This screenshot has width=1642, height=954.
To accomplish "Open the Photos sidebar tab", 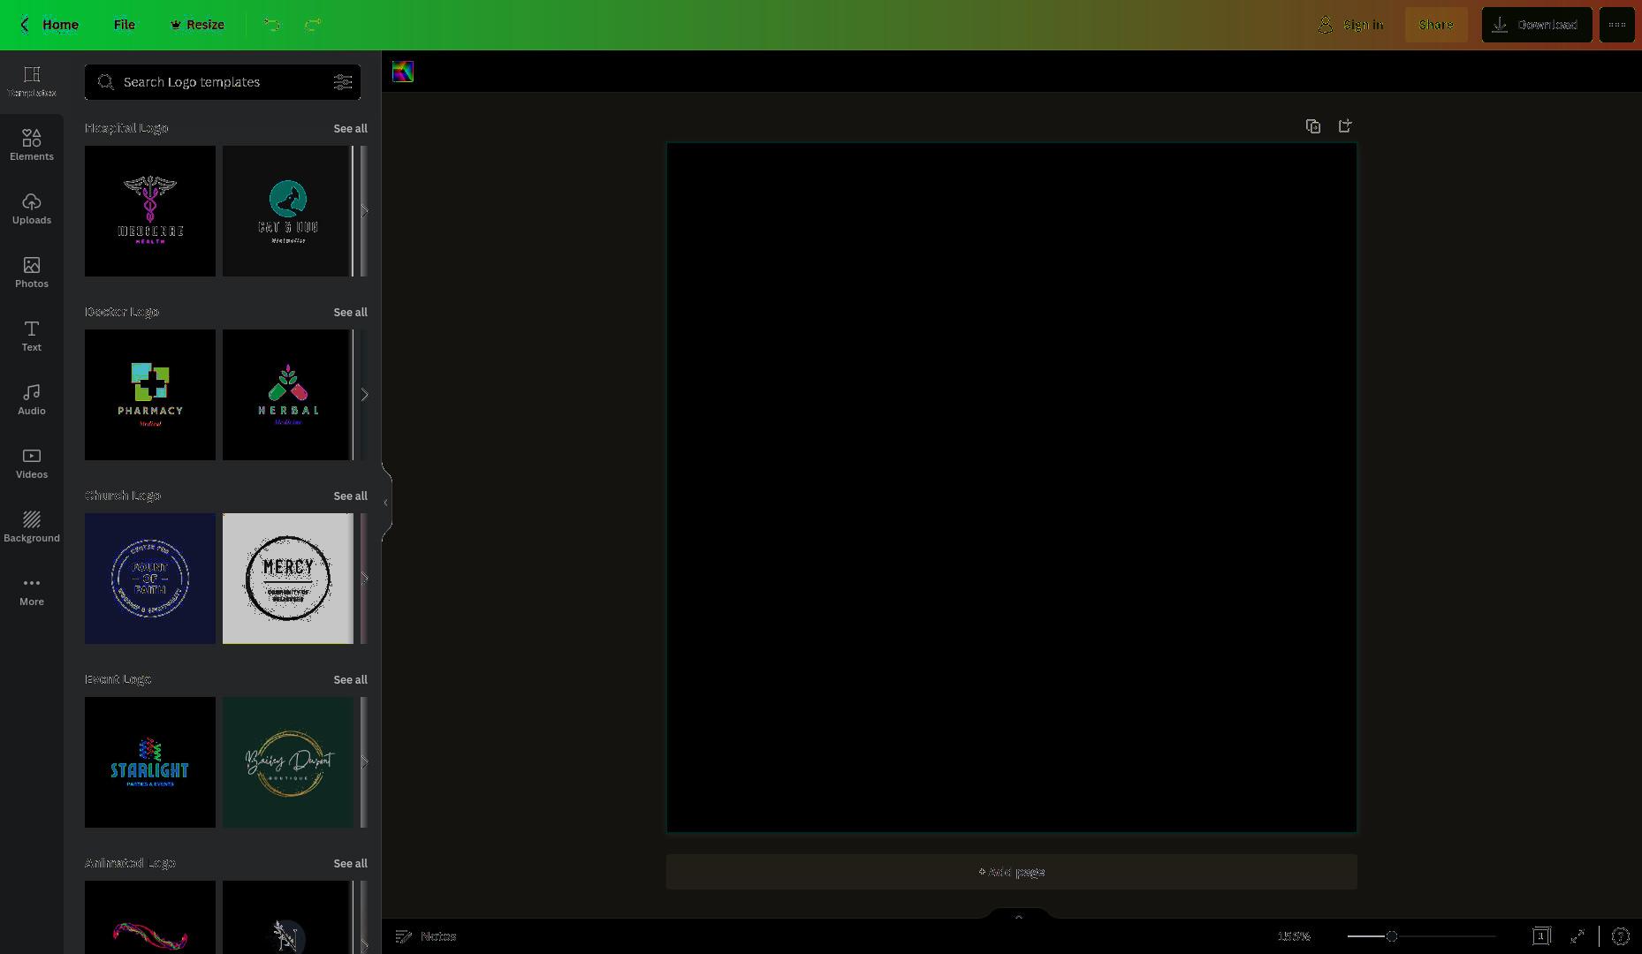I will click(x=32, y=273).
